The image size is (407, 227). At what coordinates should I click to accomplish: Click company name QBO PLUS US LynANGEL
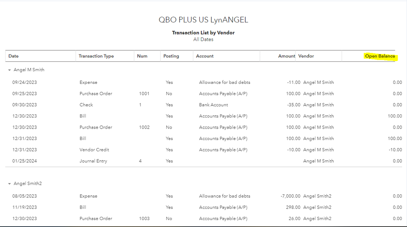(x=203, y=20)
